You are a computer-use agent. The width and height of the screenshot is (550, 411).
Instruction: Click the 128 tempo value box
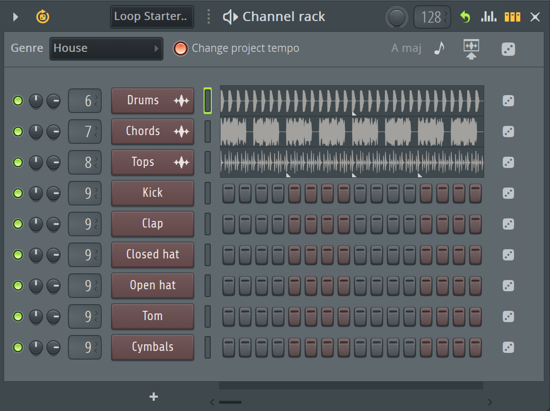[432, 17]
